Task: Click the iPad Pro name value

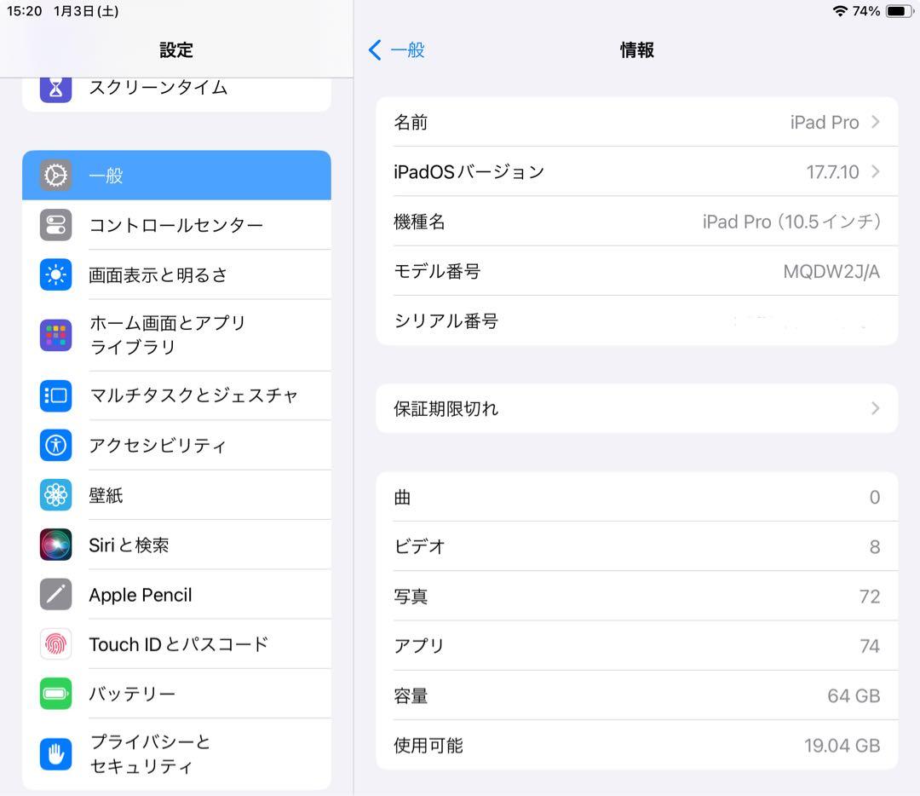Action: (x=824, y=122)
